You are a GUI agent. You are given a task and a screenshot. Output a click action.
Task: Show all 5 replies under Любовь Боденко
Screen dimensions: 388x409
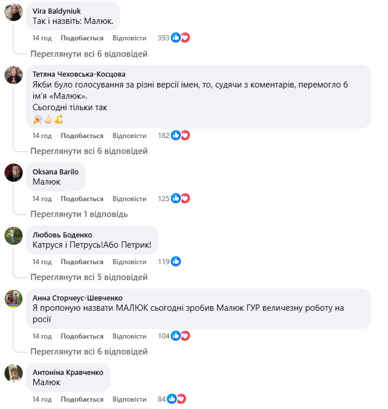click(x=88, y=277)
